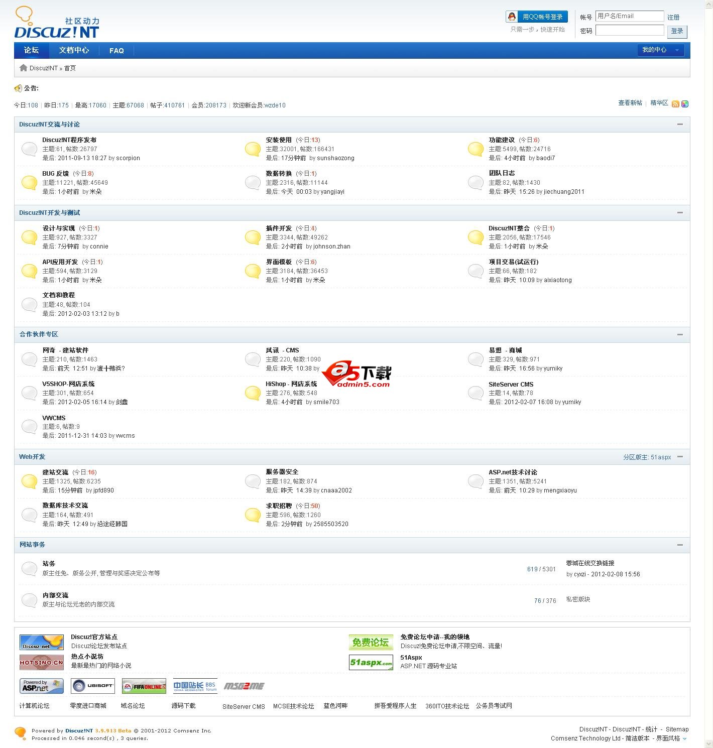Viewport: 713px width, 748px height.
Task: Click the MSG2ME partner logo
Action: tap(244, 686)
